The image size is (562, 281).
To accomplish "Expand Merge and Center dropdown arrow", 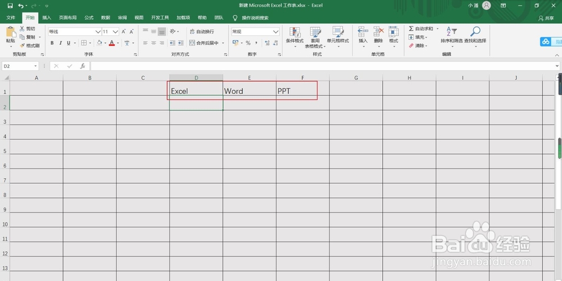I will click(223, 43).
